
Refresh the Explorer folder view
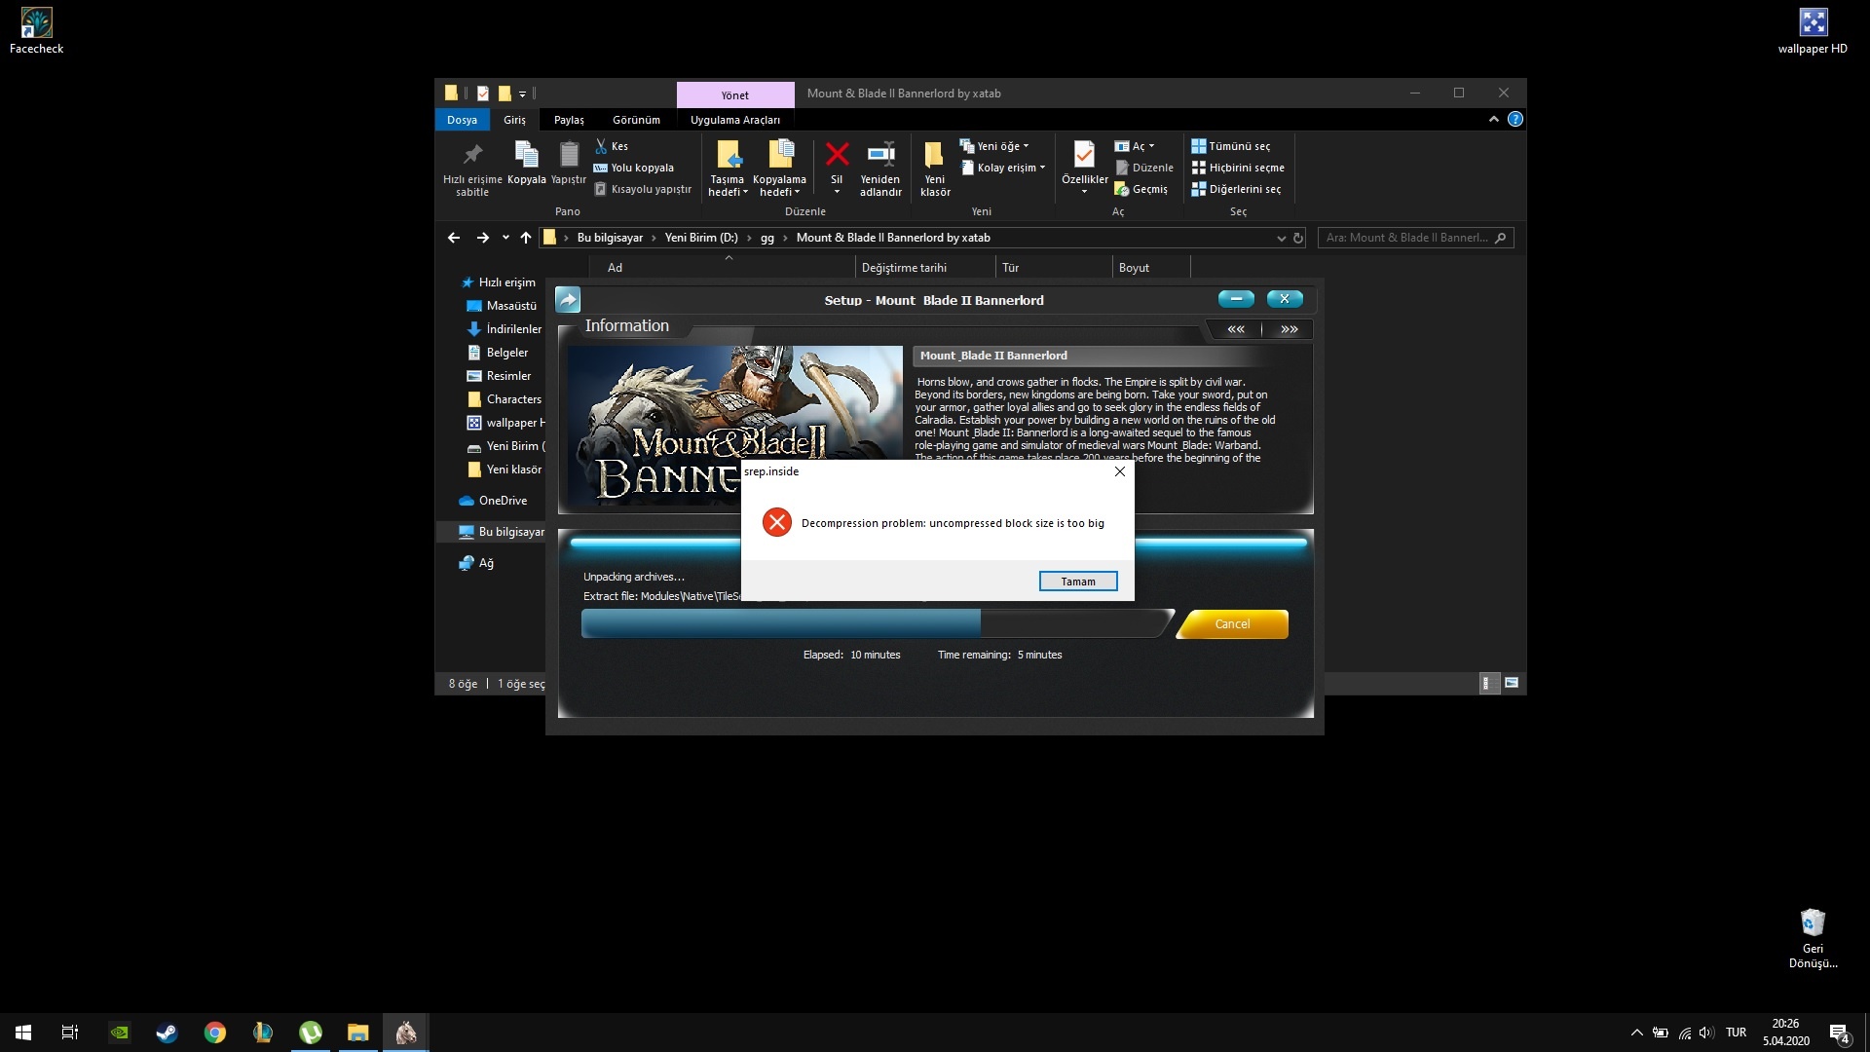coord(1298,238)
